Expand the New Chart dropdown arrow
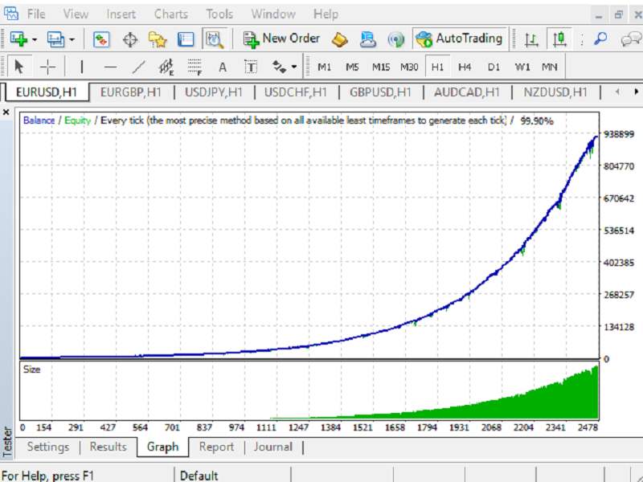 click(35, 39)
